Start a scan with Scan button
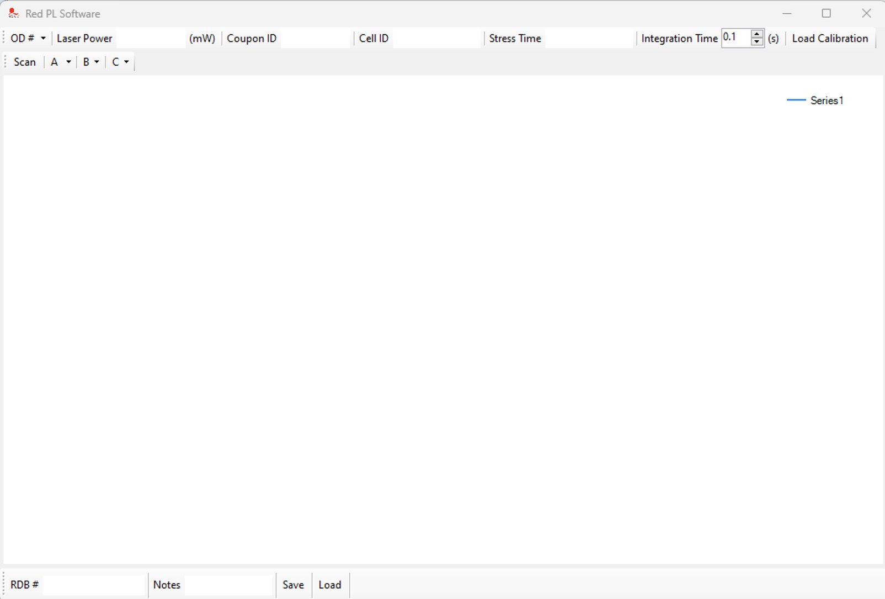885x599 pixels. tap(25, 62)
